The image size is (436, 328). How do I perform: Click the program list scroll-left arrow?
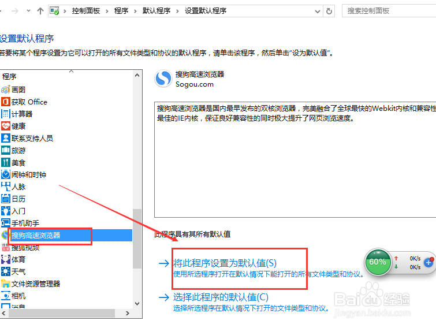click(x=3, y=313)
